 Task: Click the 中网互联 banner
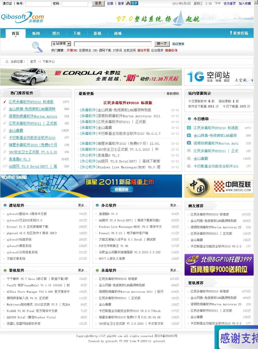pos(219,186)
